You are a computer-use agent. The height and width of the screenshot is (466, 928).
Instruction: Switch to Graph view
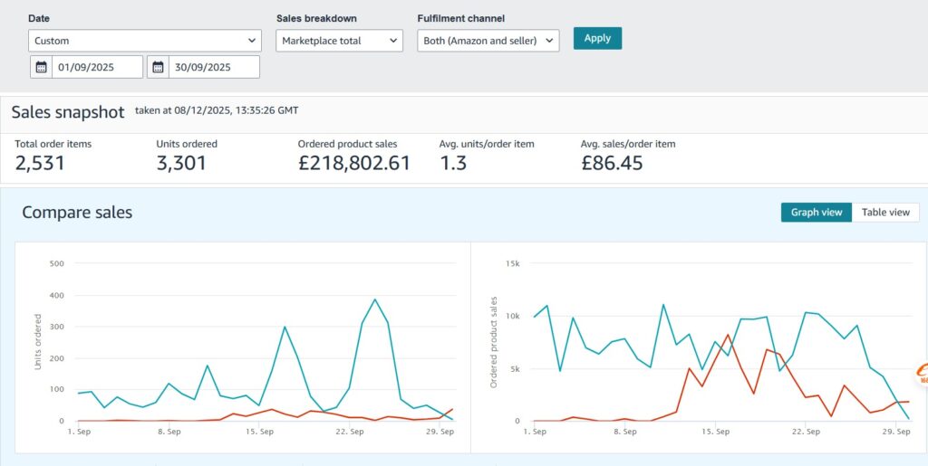coord(816,213)
